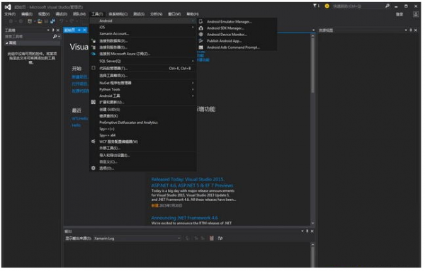Close the start page tab
Viewport: 425px width, 271px height.
coord(85,30)
